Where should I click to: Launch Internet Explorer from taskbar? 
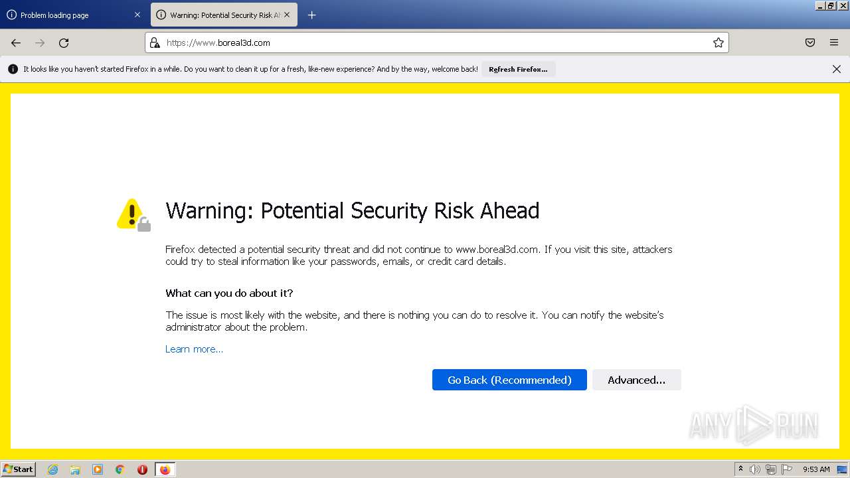(53, 469)
